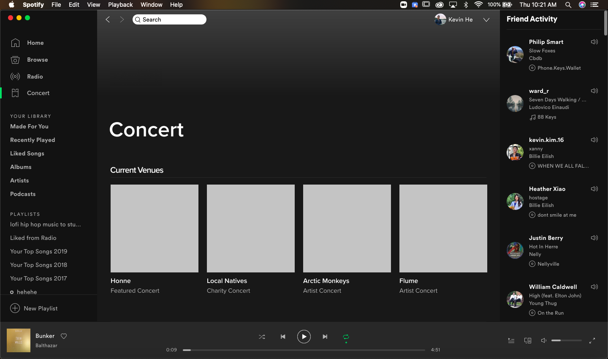
Task: Expand the Kevin He account menu
Action: [x=486, y=20]
